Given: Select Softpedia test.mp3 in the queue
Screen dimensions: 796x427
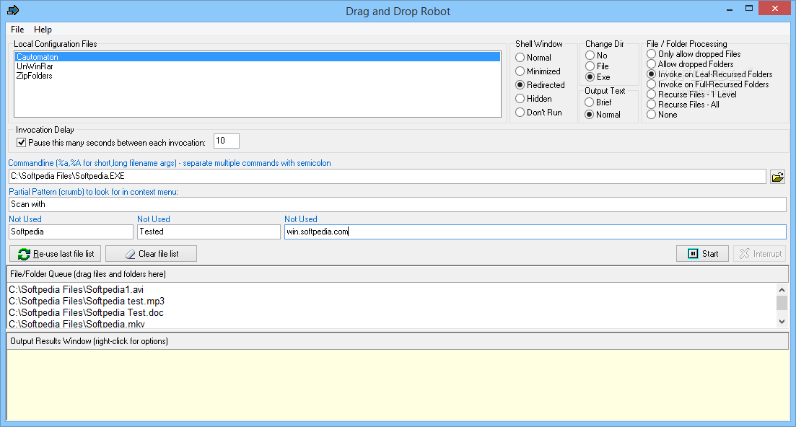Looking at the screenshot, I should tap(87, 301).
